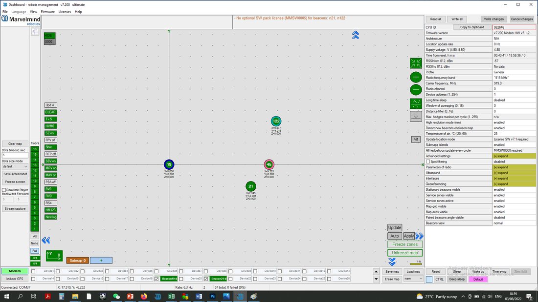Open the Dots size mode dropdown

[x=15, y=166]
